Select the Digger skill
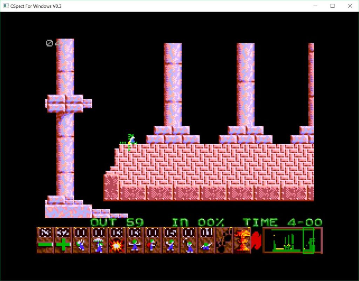The width and height of the screenshot is (359, 281). tap(206, 240)
